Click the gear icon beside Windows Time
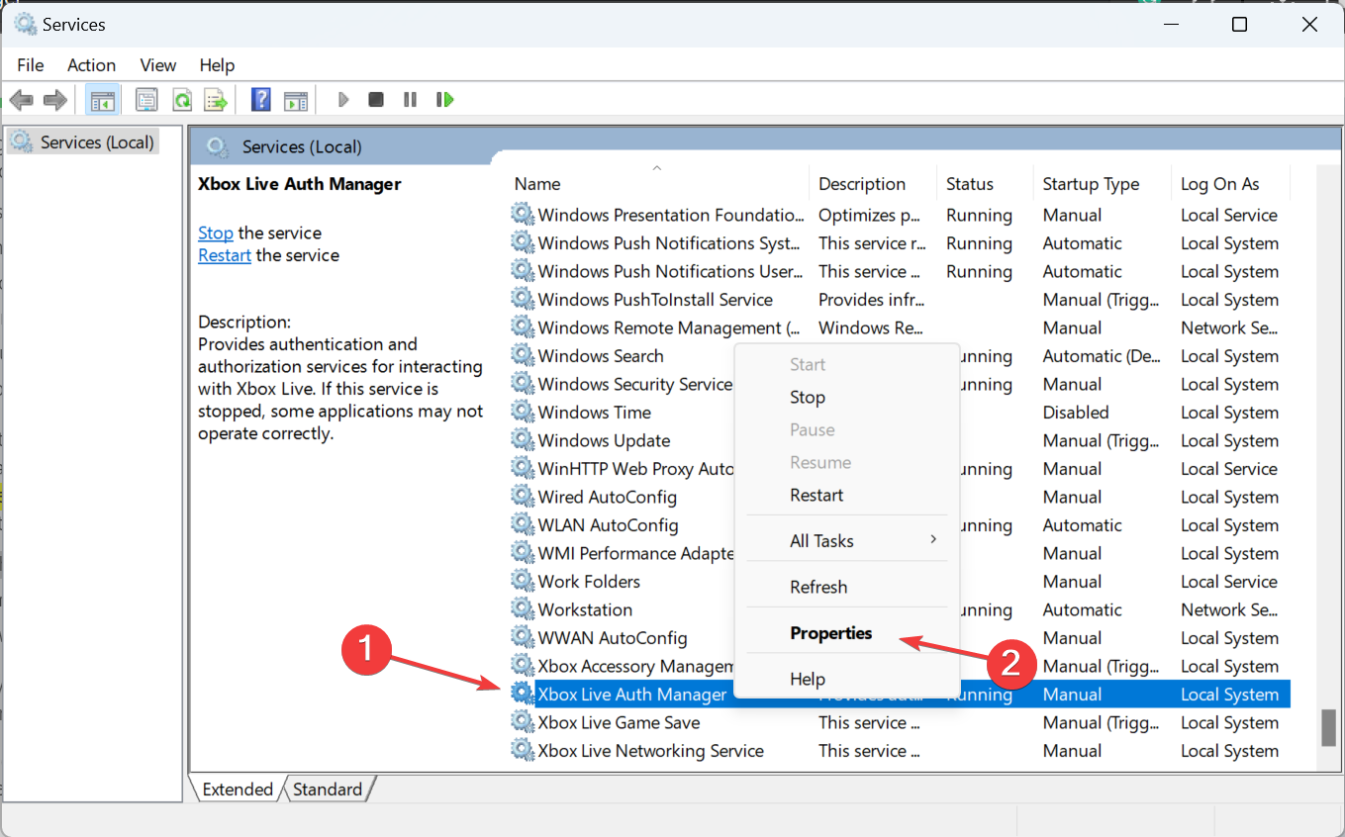Image resolution: width=1345 pixels, height=837 pixels. click(x=522, y=412)
